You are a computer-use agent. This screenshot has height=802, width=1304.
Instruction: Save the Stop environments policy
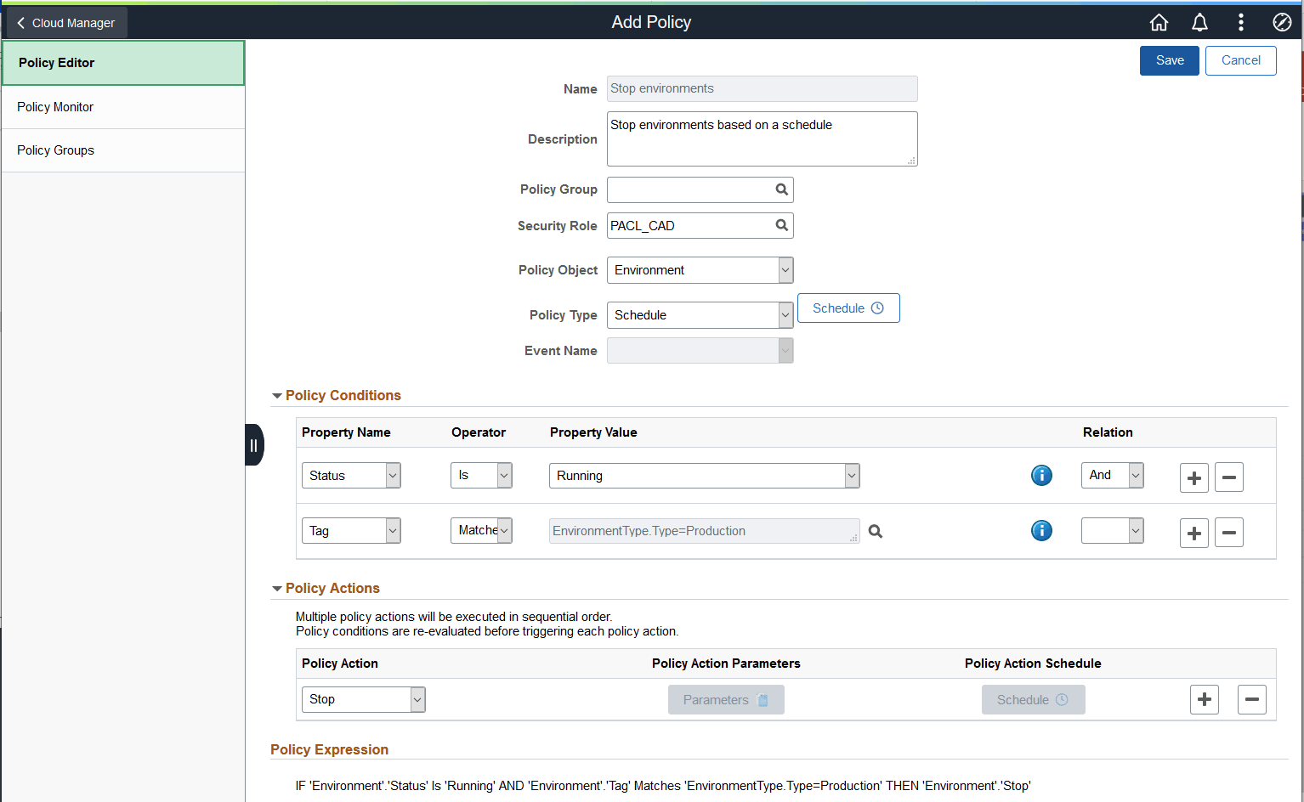tap(1169, 60)
